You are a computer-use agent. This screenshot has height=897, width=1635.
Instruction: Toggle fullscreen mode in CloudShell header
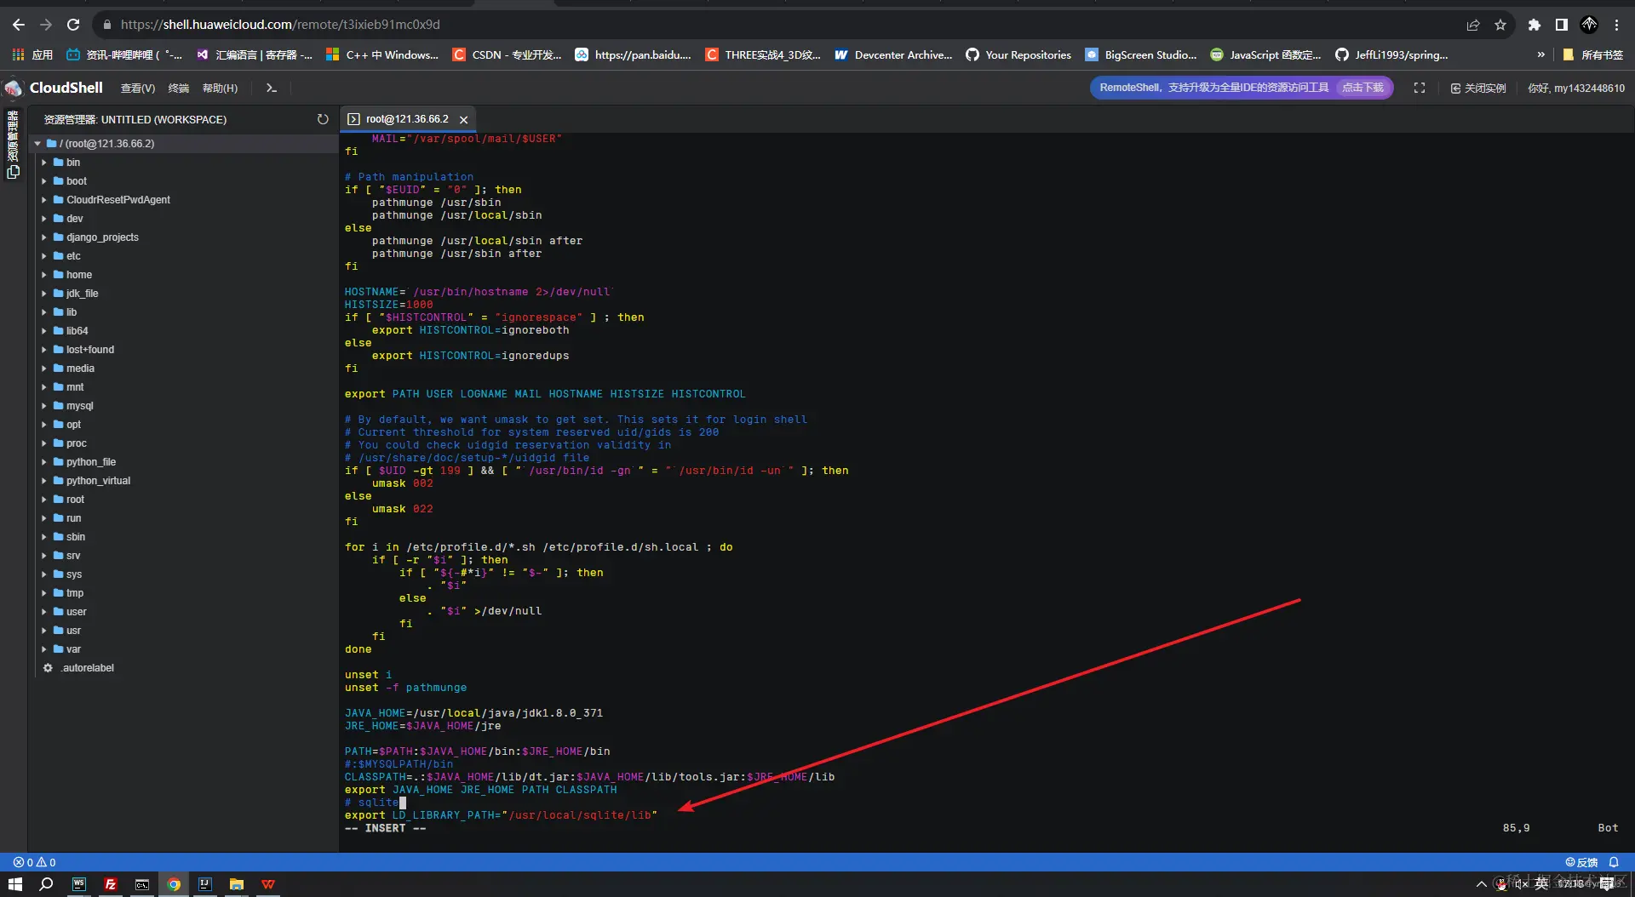tap(1420, 88)
